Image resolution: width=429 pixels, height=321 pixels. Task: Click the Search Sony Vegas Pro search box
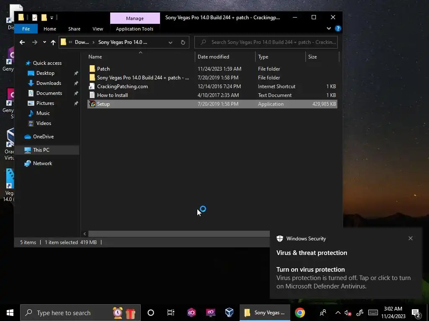tap(266, 42)
